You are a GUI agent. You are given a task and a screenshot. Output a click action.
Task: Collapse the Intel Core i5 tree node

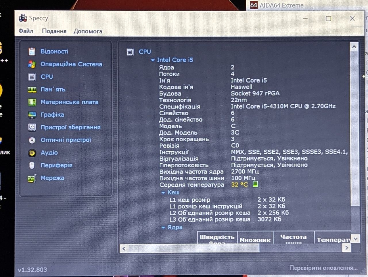tap(153, 60)
